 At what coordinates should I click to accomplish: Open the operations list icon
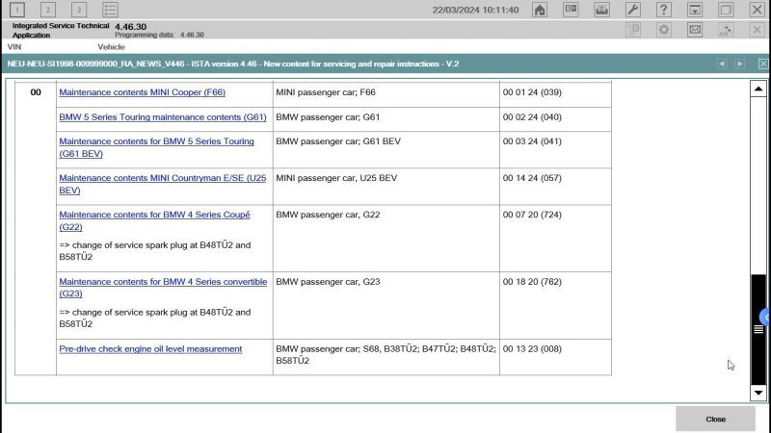click(x=110, y=10)
